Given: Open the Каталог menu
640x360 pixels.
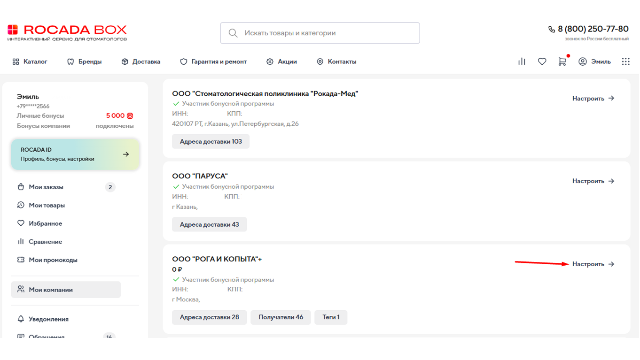Looking at the screenshot, I should (x=30, y=61).
